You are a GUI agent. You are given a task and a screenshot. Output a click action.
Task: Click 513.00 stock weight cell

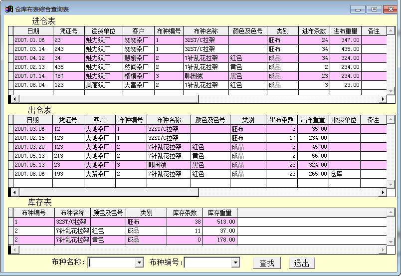click(220, 222)
